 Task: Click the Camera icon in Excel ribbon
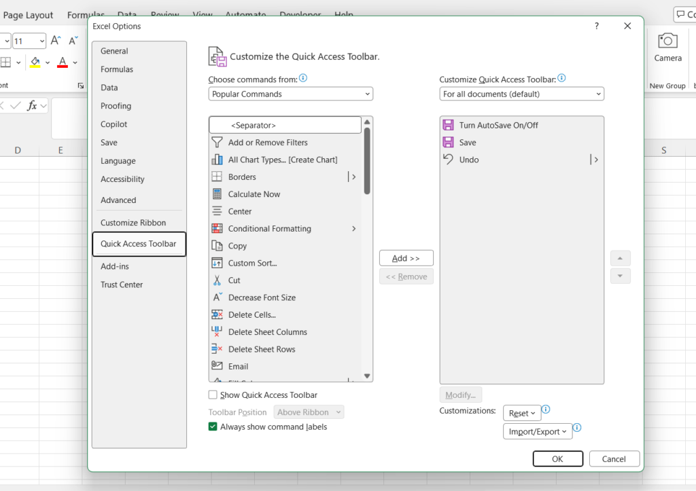pyautogui.click(x=667, y=41)
